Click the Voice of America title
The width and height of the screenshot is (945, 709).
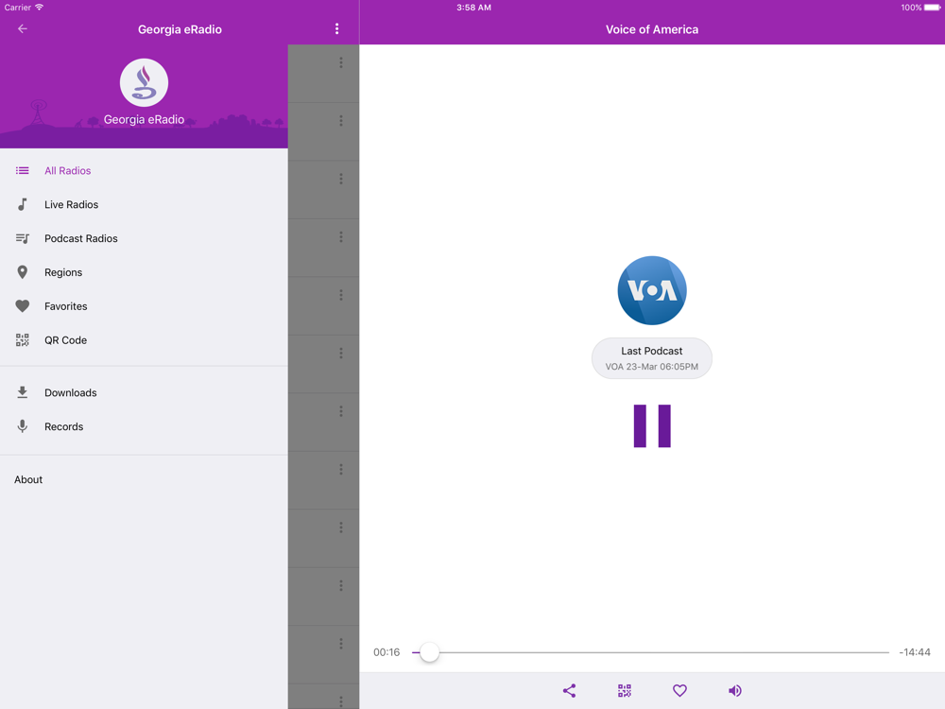pyautogui.click(x=652, y=29)
